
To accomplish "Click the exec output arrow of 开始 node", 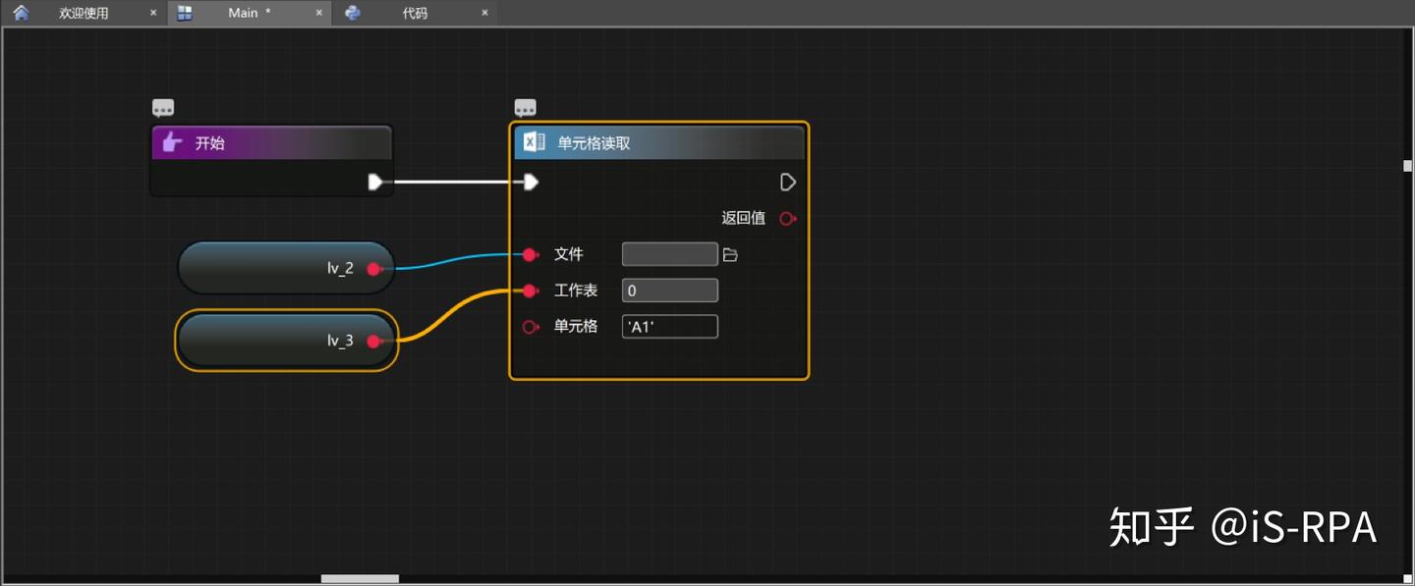I will coord(376,182).
